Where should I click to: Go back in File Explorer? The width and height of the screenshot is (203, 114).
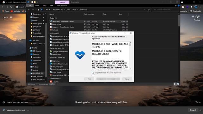tap(29, 10)
